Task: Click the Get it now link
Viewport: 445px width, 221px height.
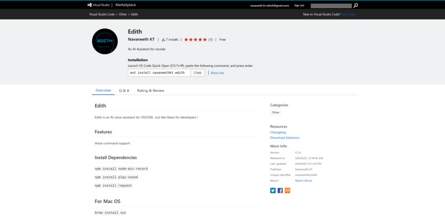Action: [x=348, y=14]
